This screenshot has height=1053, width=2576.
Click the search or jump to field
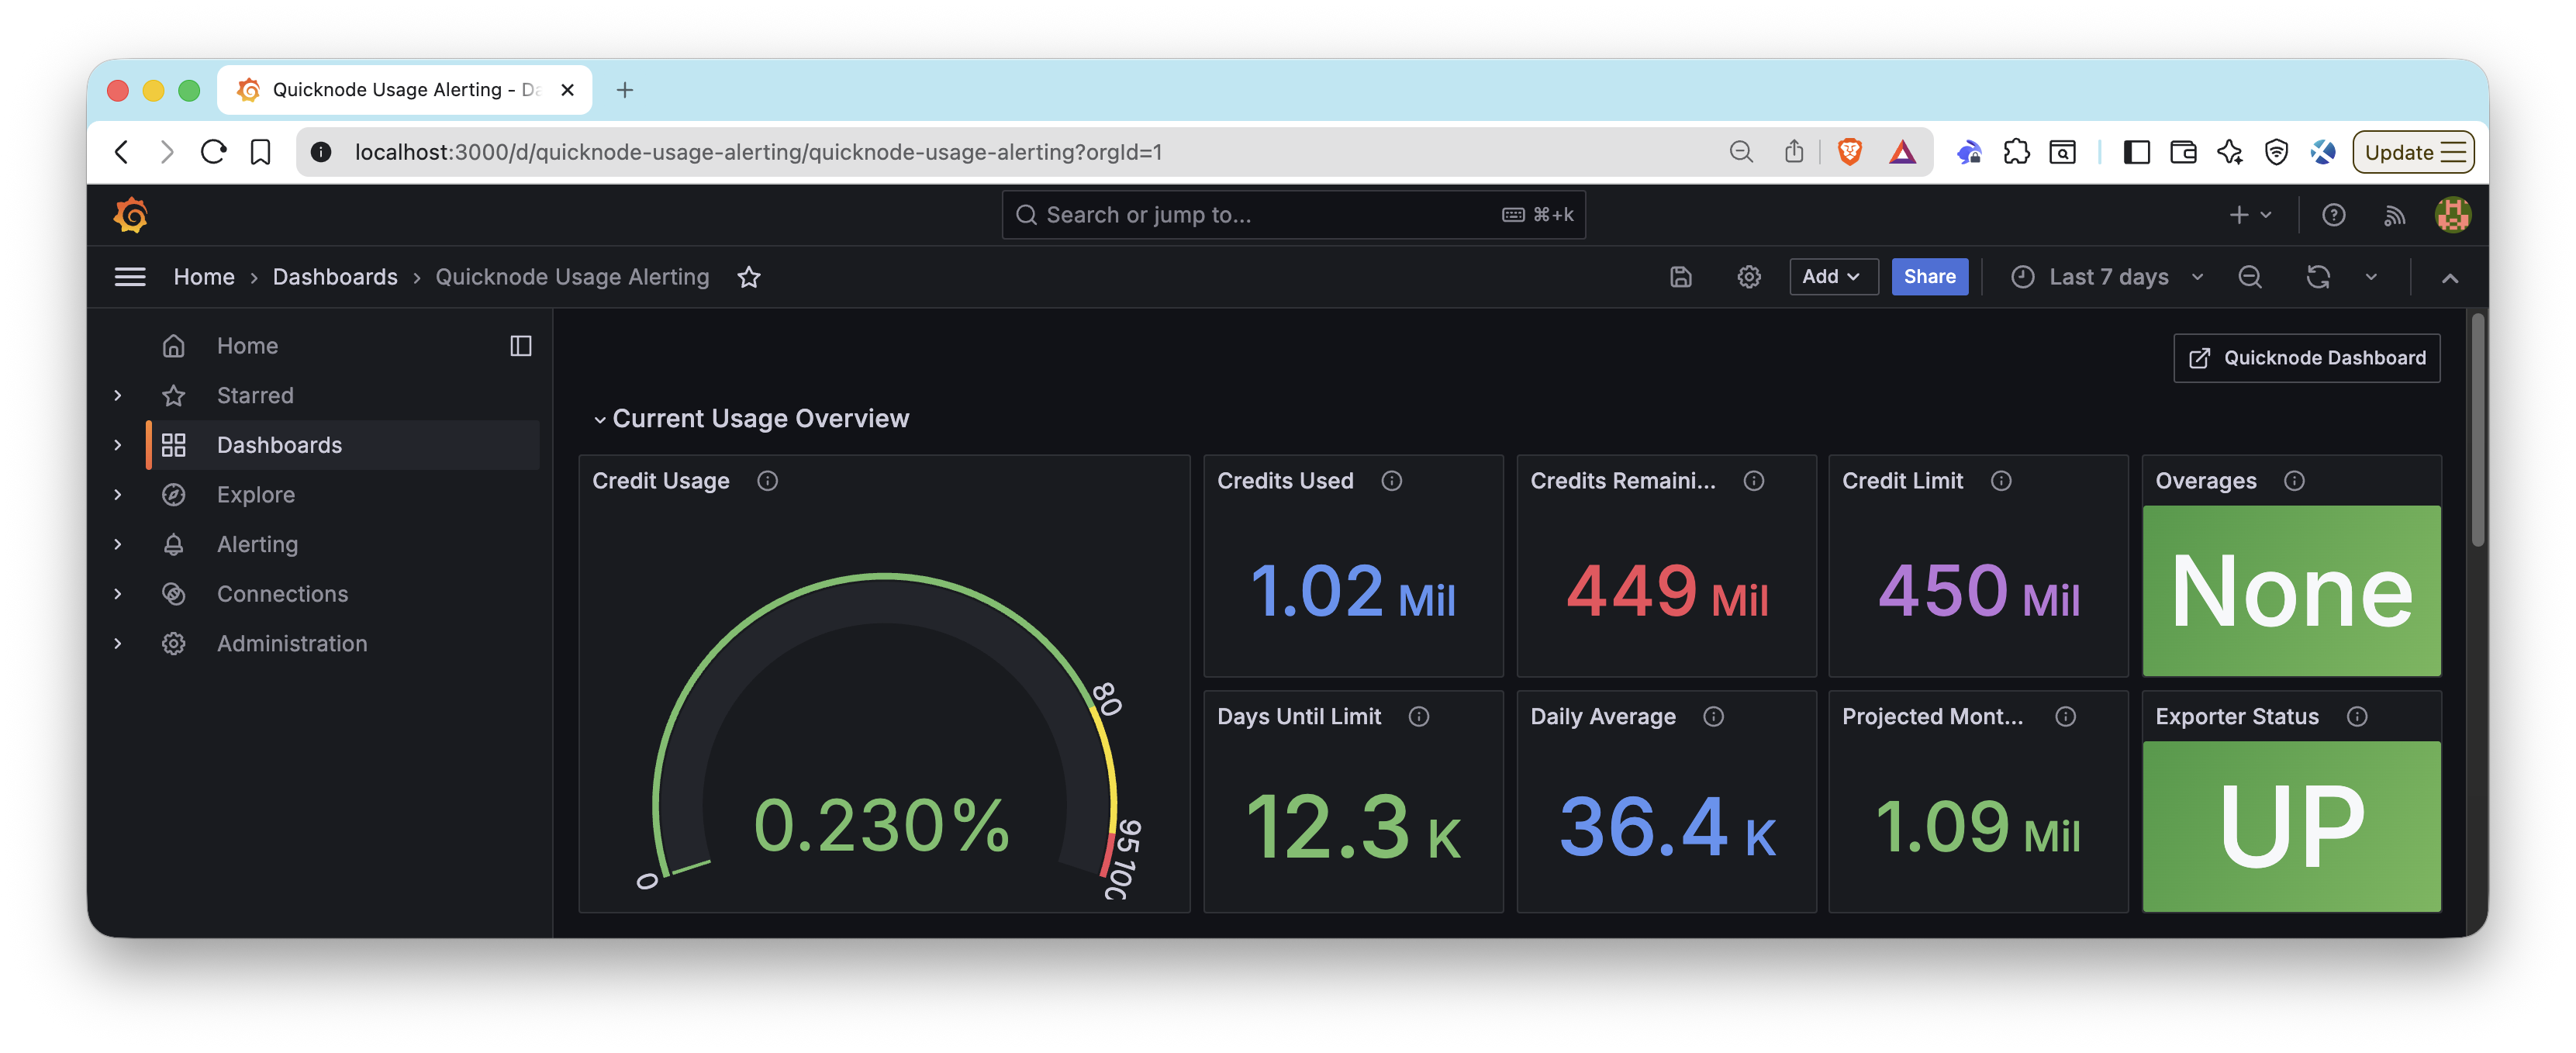(1292, 214)
